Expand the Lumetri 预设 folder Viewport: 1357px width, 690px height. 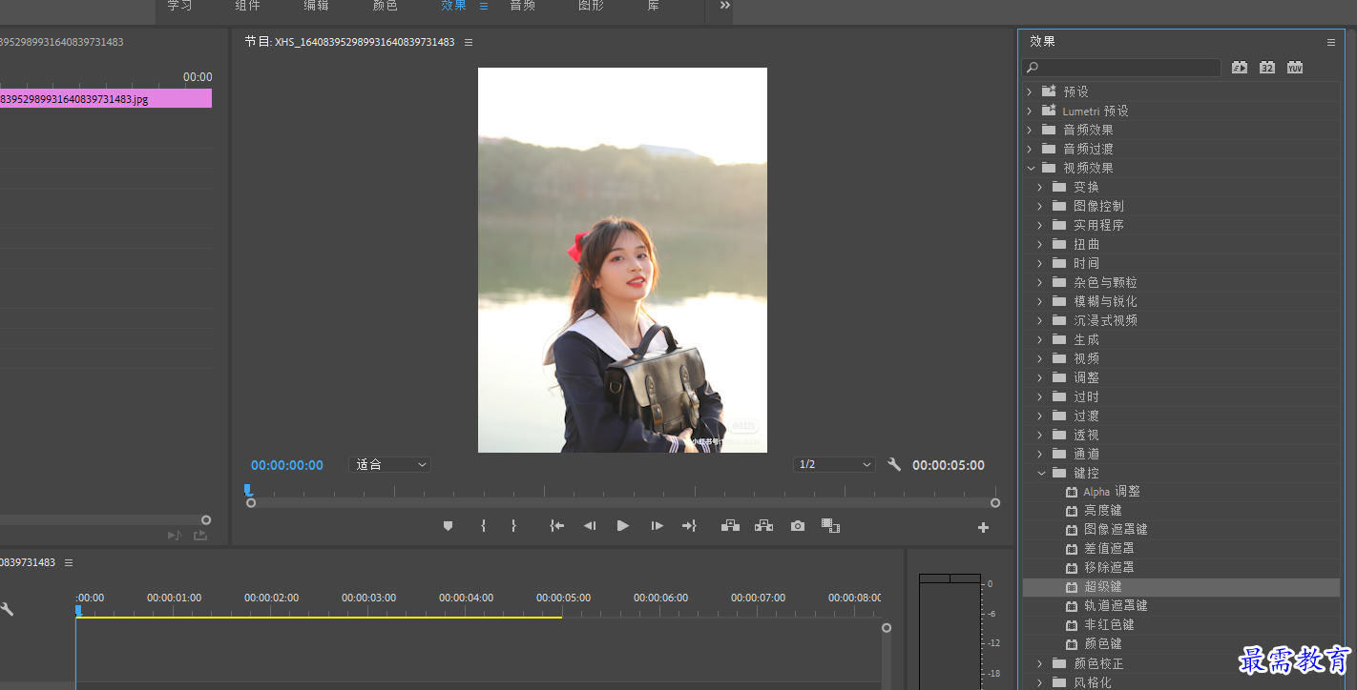(x=1029, y=111)
